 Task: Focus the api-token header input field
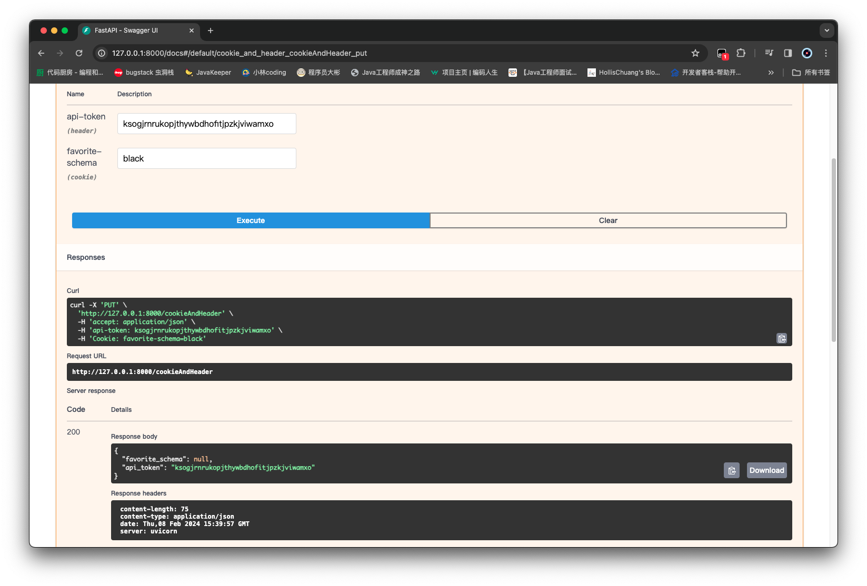206,124
